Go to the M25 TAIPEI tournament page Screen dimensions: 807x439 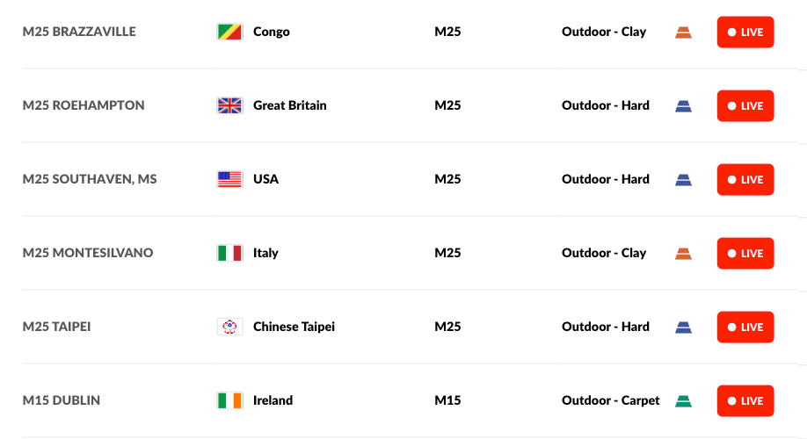tap(57, 327)
